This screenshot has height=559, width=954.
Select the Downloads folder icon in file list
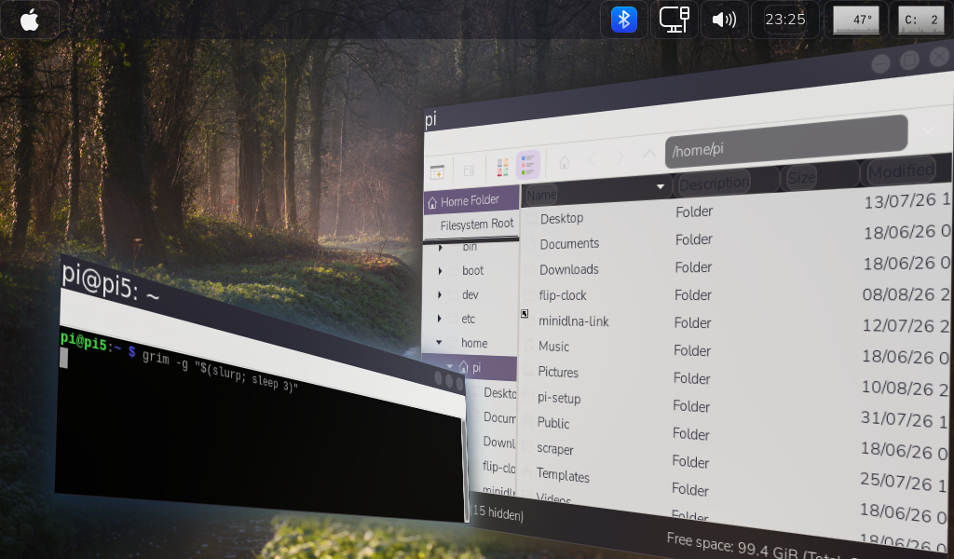coord(530,269)
